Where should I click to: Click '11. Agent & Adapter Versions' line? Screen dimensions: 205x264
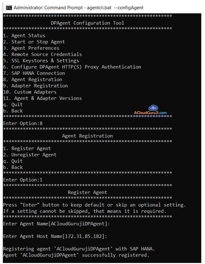[42, 98]
